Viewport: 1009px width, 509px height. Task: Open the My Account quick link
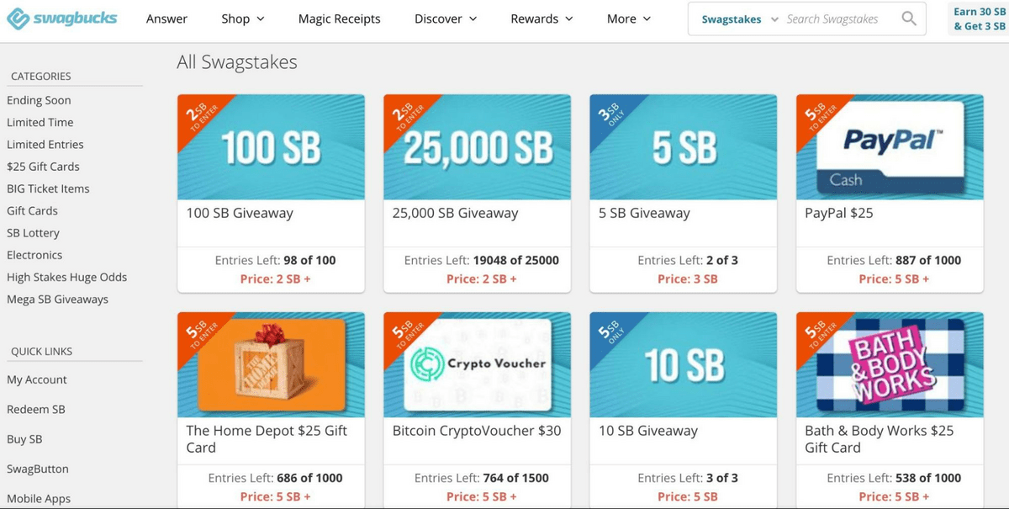(37, 379)
